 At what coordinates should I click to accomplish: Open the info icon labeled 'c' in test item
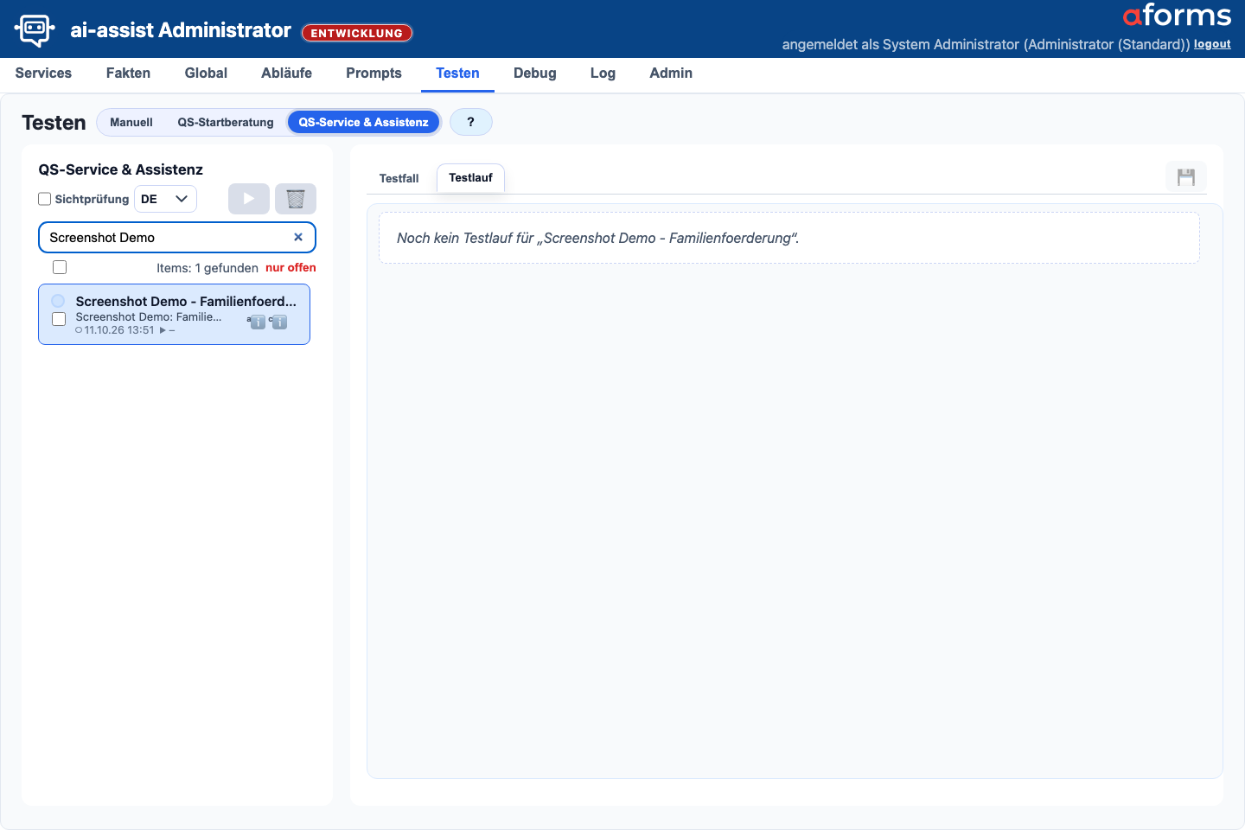(x=279, y=322)
